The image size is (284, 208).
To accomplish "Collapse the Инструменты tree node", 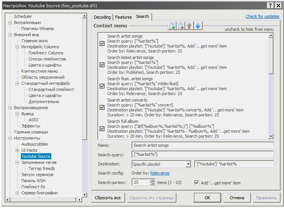I will click(10, 138).
